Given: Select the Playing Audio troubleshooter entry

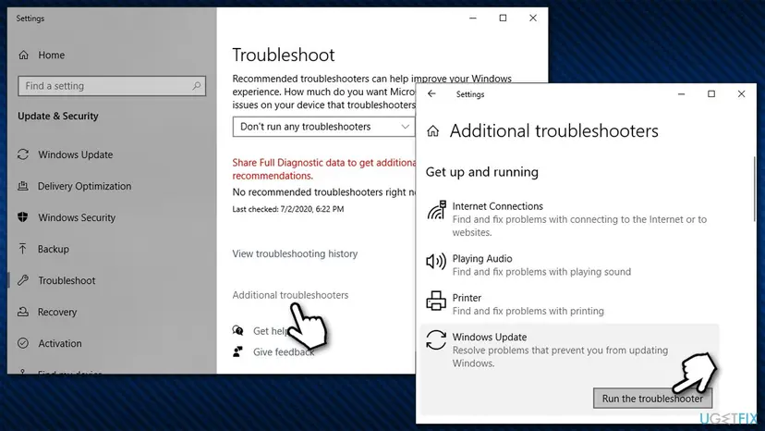Looking at the screenshot, I should tap(570, 265).
